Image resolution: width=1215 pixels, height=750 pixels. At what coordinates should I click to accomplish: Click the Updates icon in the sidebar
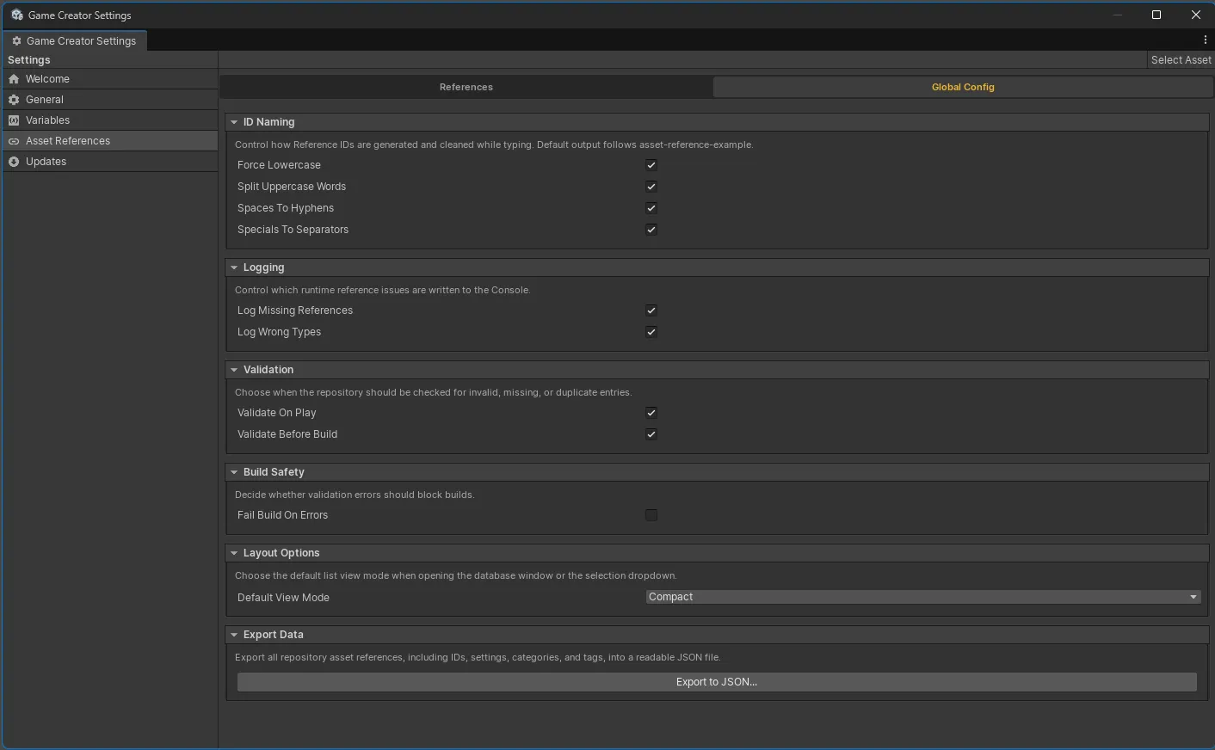[x=14, y=162]
